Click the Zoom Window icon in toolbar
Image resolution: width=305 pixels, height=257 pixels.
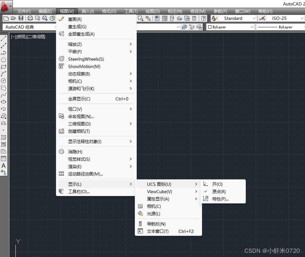click(x=141, y=18)
